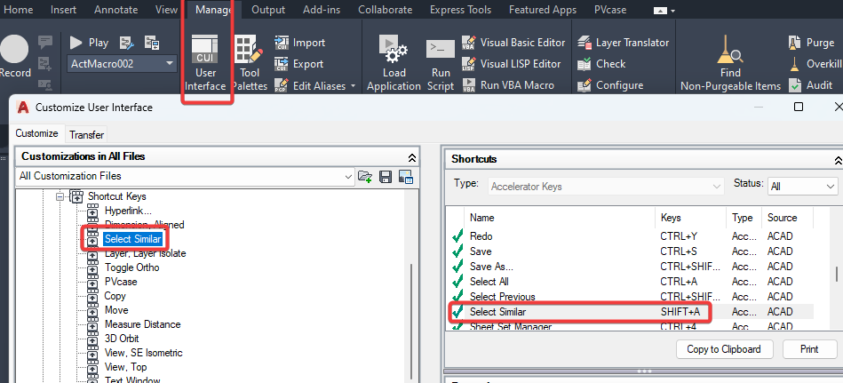Sort shortcuts by the Keys column header
The image size is (843, 383).
(x=691, y=218)
